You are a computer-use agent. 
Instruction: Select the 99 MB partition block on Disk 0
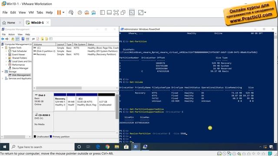coord(71,102)
